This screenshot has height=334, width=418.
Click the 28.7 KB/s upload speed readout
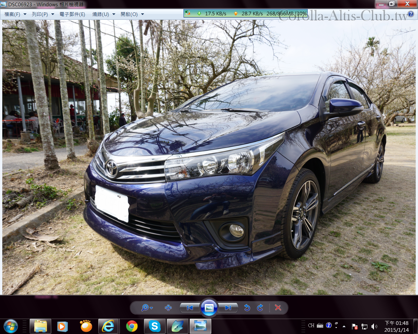252,13
